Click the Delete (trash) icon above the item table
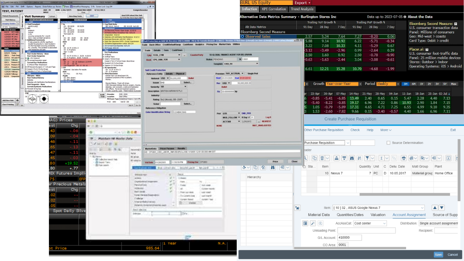This screenshot has height=261, width=464. point(322,158)
